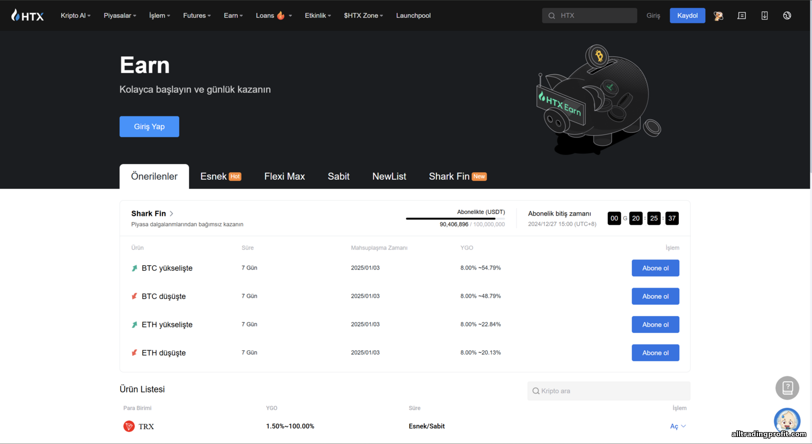812x444 pixels.
Task: Expand the Kripto AI menu
Action: tap(75, 16)
